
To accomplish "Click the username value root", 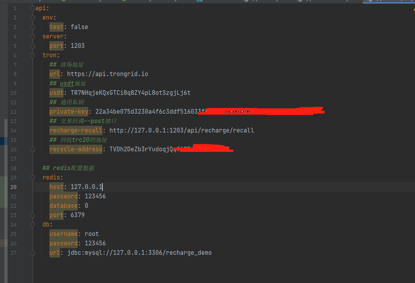I will (92, 234).
